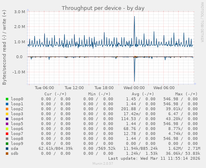Viewport: 206px width, 168px height.
Task: Click sda max value '1.62M/ 2.71M'
Action: tap(184, 149)
